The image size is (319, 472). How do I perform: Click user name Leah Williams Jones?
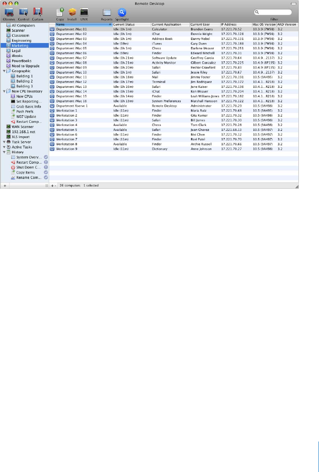coord(205,96)
